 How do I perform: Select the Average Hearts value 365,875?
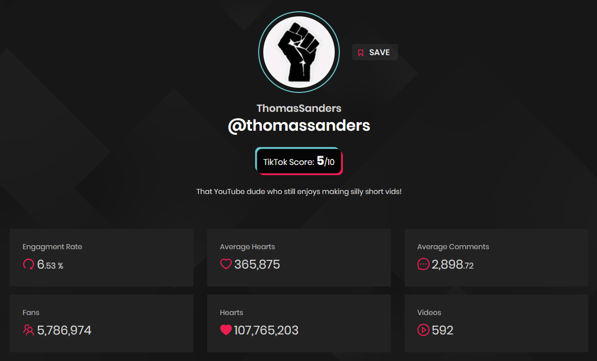(257, 264)
